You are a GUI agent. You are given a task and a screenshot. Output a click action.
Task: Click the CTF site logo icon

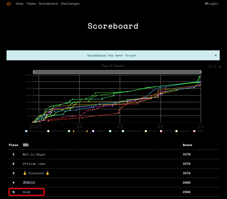(9, 4)
